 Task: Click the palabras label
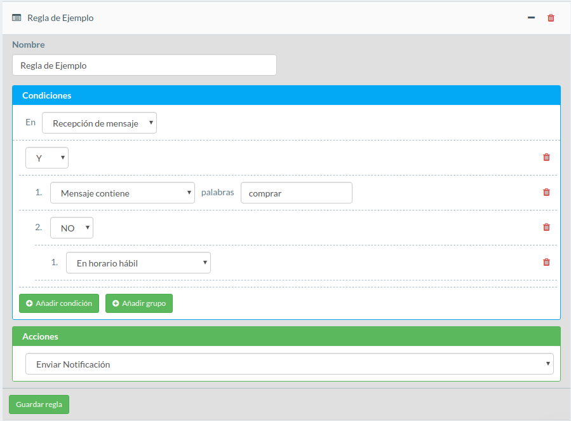tap(218, 192)
